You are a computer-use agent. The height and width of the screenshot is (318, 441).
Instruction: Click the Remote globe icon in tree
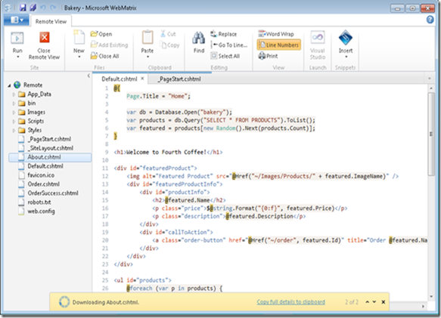pos(17,85)
